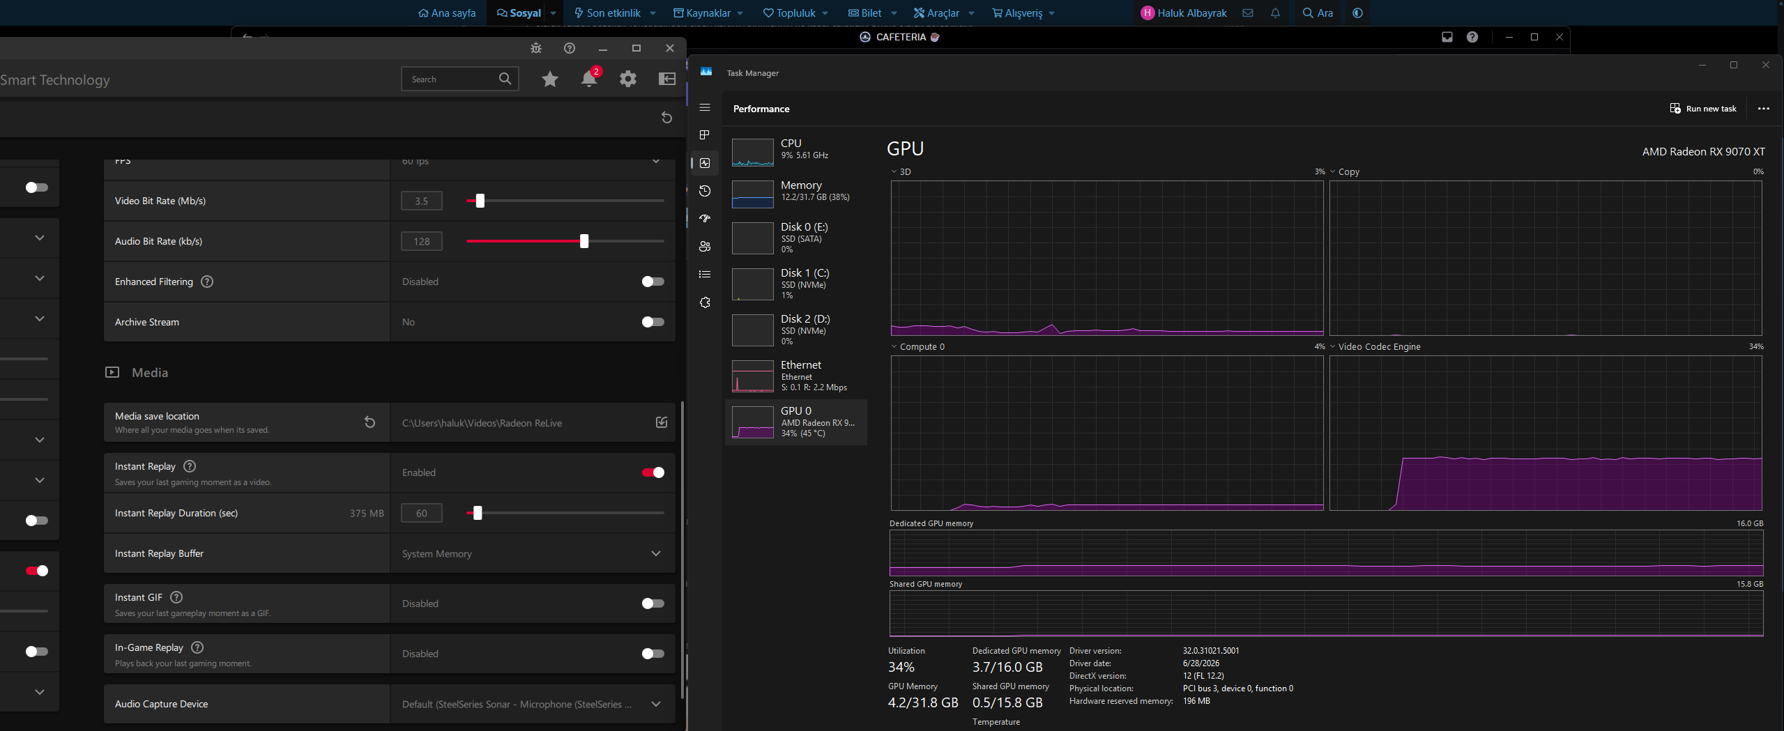
Task: Turn on Enhanced Filtering switch
Action: 653,282
